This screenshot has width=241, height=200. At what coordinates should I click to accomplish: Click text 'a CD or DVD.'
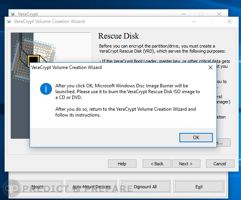tap(69, 97)
